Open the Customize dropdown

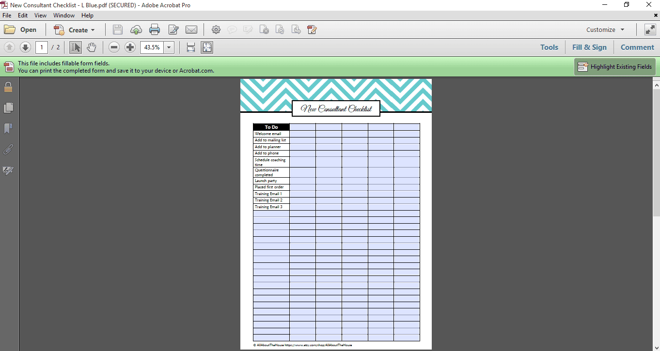click(x=605, y=30)
